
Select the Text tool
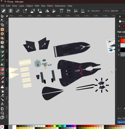[2, 64]
